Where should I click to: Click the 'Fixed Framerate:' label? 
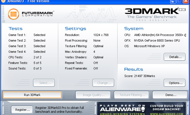point(76,68)
